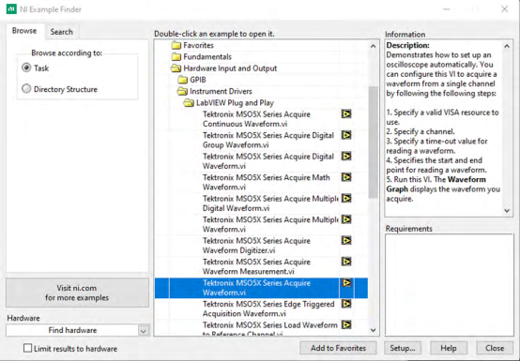Select Tektronix MSO5X Load Waveform to Reference Channel
520x361 pixels.
click(270, 329)
